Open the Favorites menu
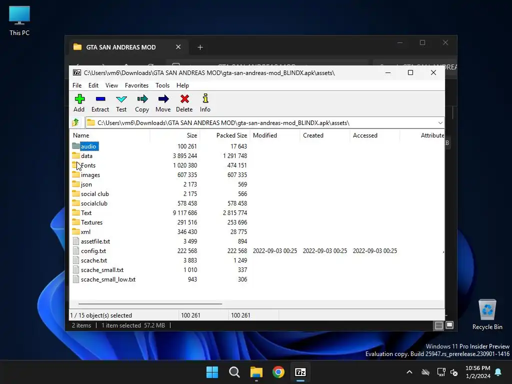The height and width of the screenshot is (384, 512). click(136, 85)
